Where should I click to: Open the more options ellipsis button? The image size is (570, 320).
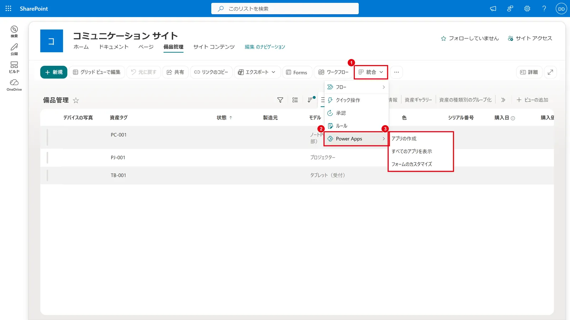coord(397,72)
